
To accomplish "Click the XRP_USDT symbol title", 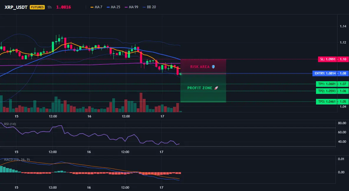I will [16, 7].
